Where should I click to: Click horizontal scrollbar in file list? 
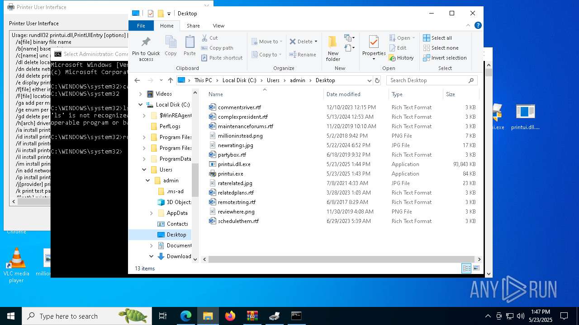342,259
